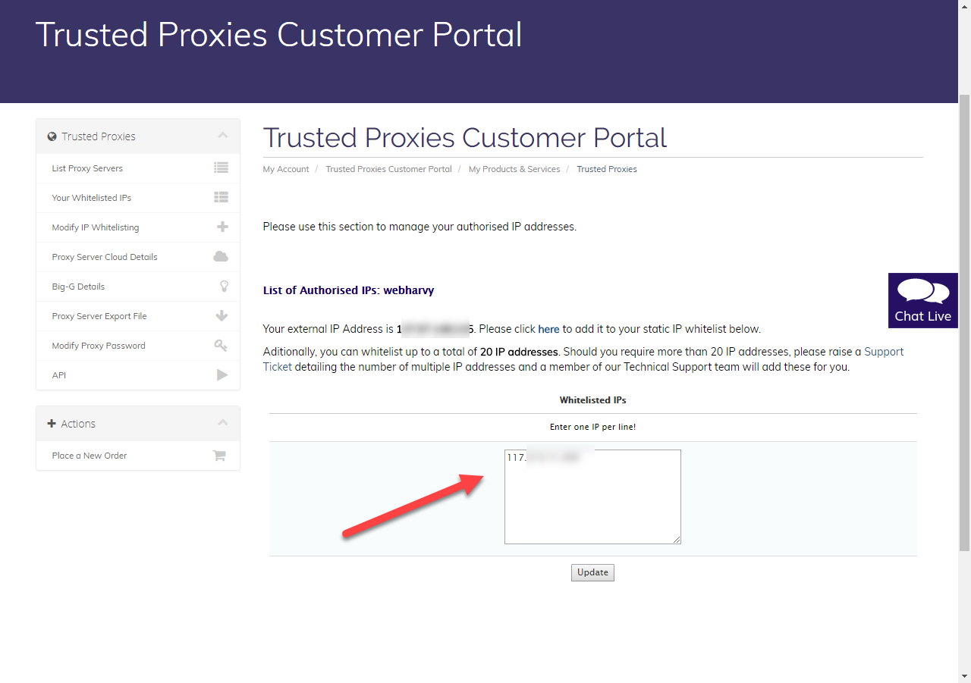Click the lightbulb icon beside Big-G Details

224,286
